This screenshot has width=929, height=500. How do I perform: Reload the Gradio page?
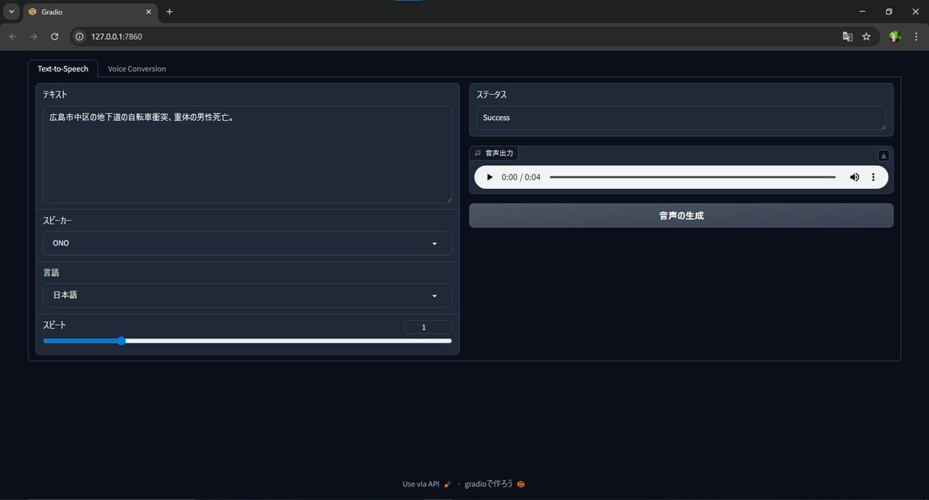(55, 37)
